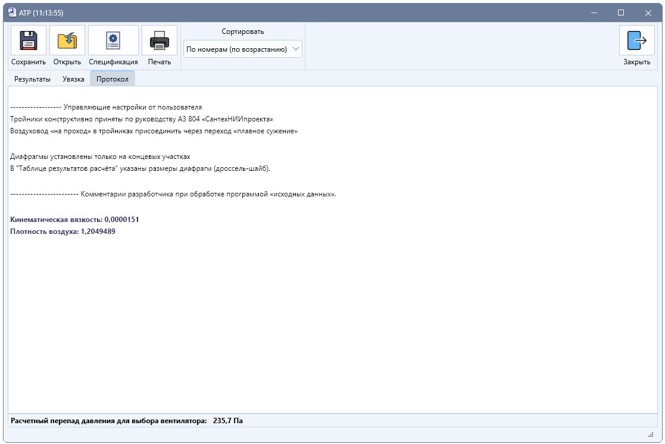Viewport: 665px width, 444px height.
Task: Select the Протокол tab
Action: [113, 79]
